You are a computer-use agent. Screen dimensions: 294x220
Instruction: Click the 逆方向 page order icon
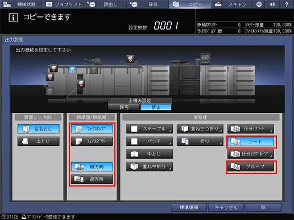[79, 179]
